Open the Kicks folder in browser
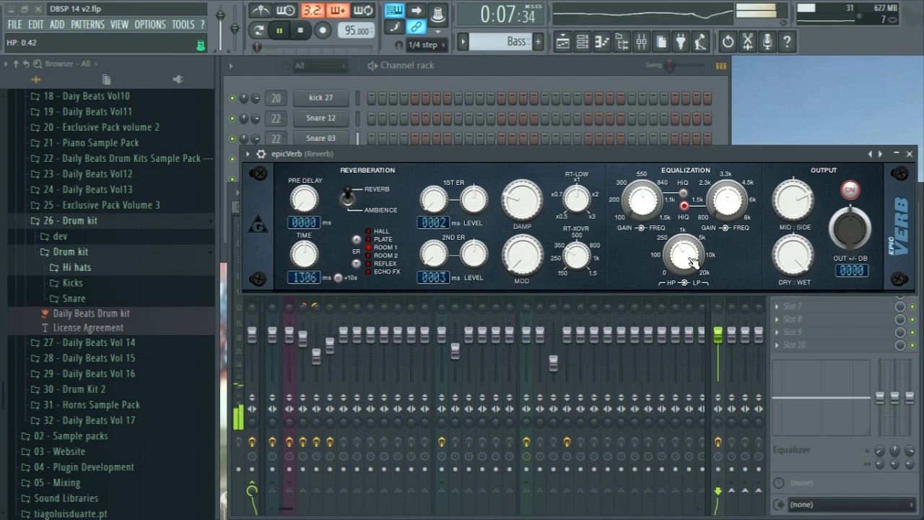 [66, 283]
